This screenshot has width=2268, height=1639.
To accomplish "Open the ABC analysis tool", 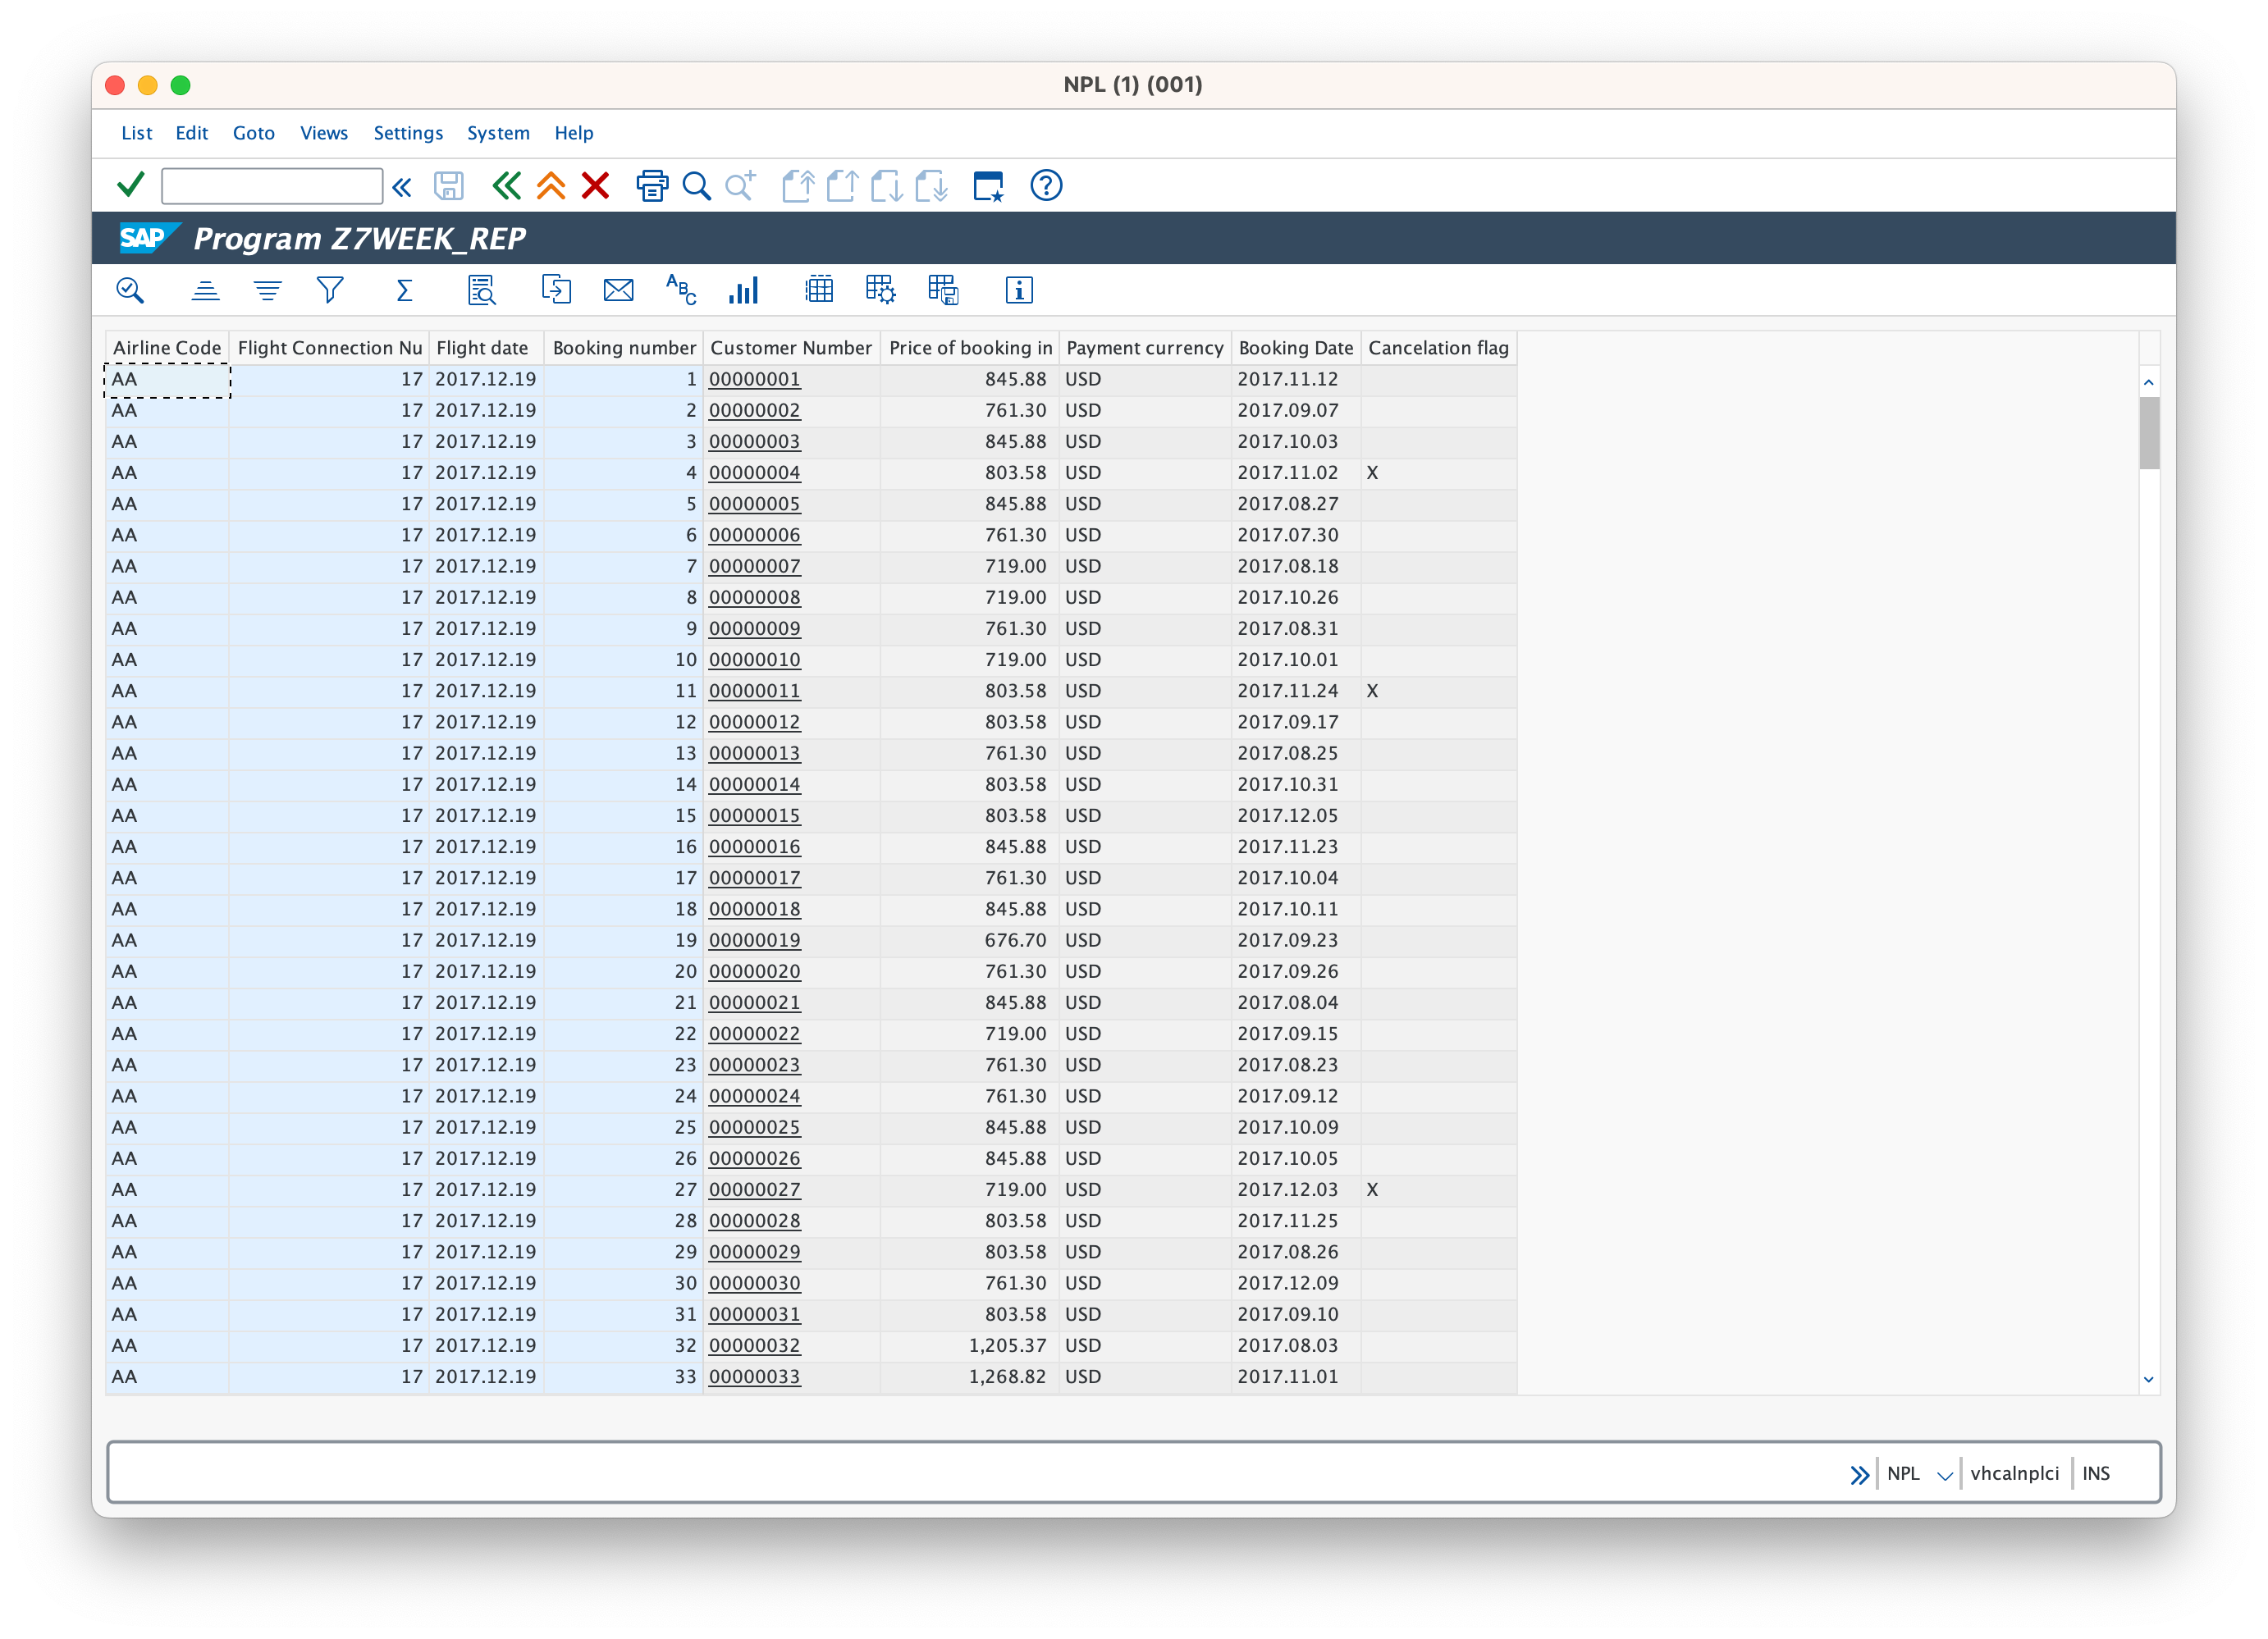I will click(x=680, y=290).
